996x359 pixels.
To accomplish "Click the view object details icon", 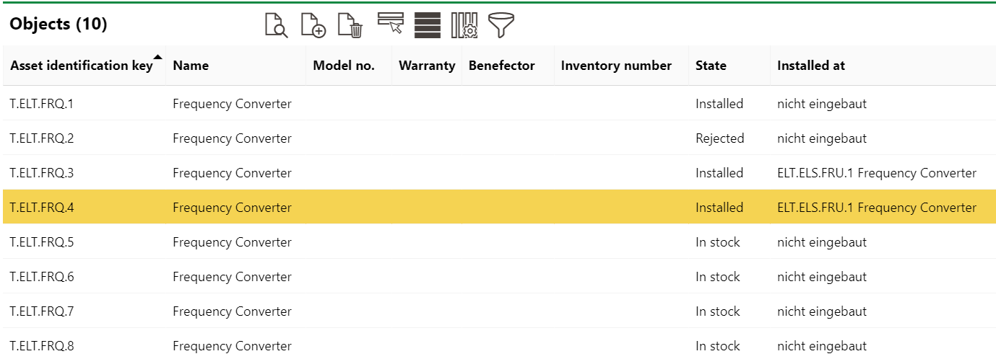I will (276, 25).
